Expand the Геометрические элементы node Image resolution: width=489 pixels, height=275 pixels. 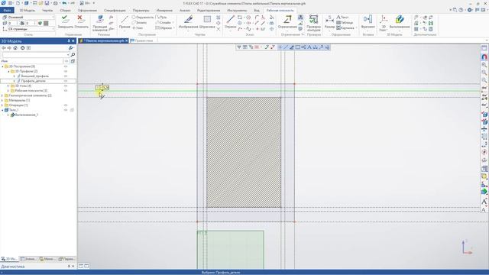2,95
